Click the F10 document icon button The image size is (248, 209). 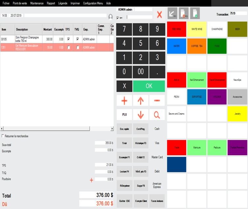[184, 13]
